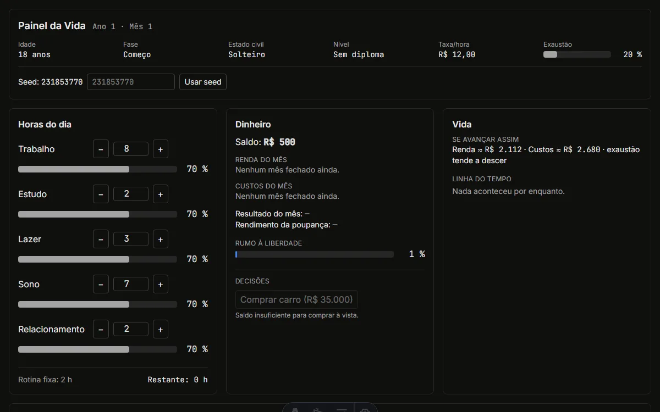Click the 'Sem diploma' level value
Screen dimensions: 660x412
click(359, 54)
